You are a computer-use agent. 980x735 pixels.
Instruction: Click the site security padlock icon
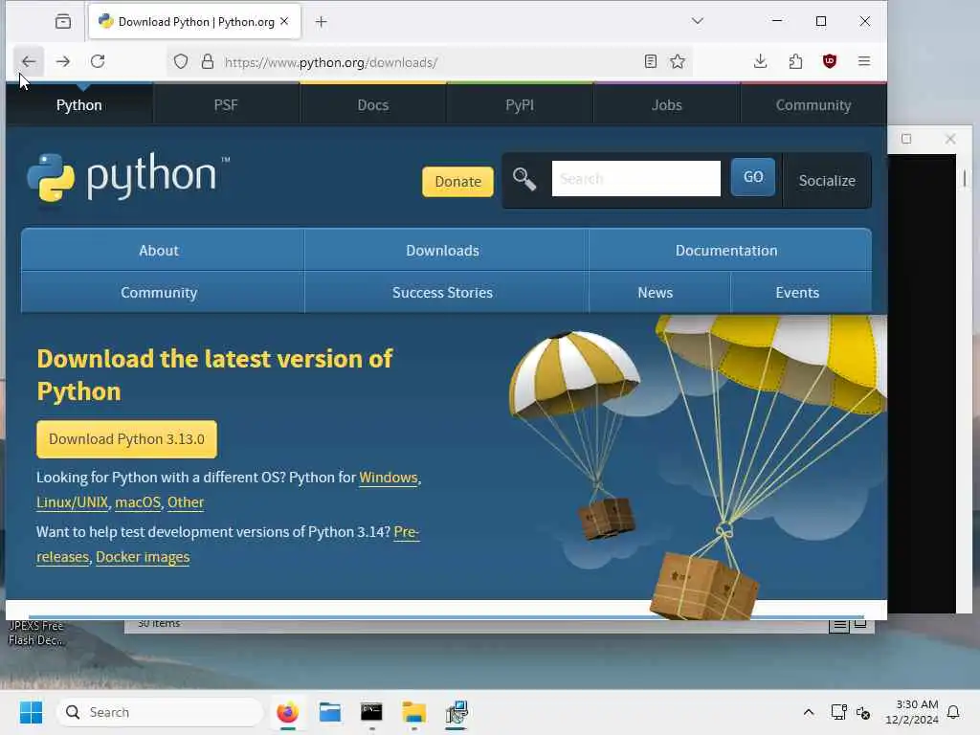(x=208, y=61)
